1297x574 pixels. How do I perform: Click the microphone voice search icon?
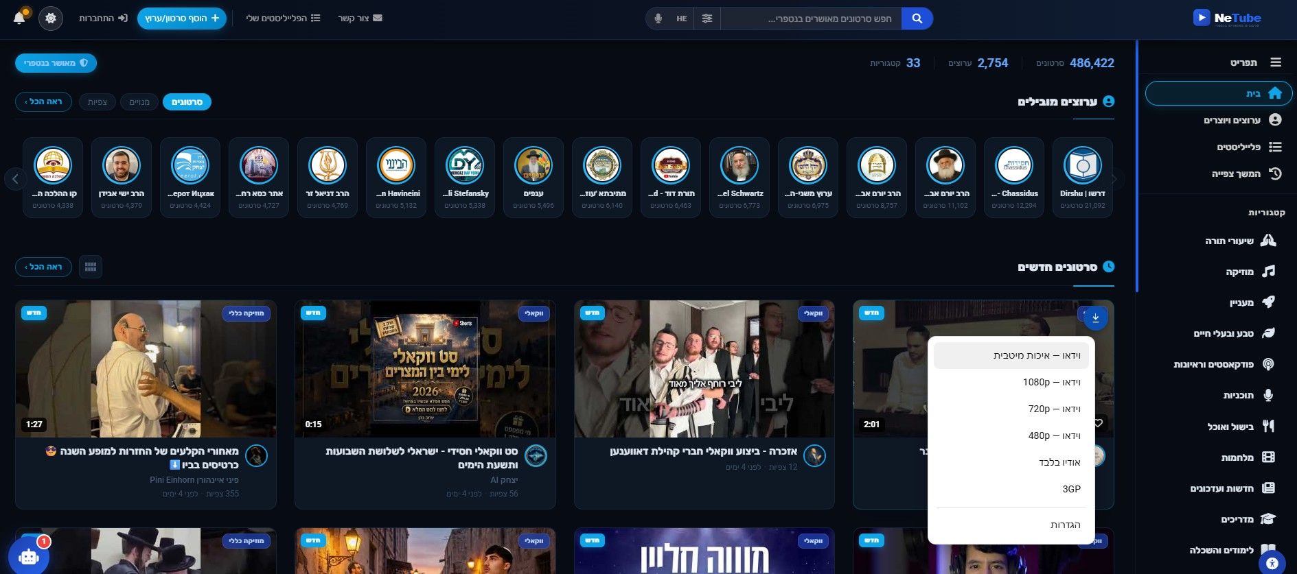point(658,19)
